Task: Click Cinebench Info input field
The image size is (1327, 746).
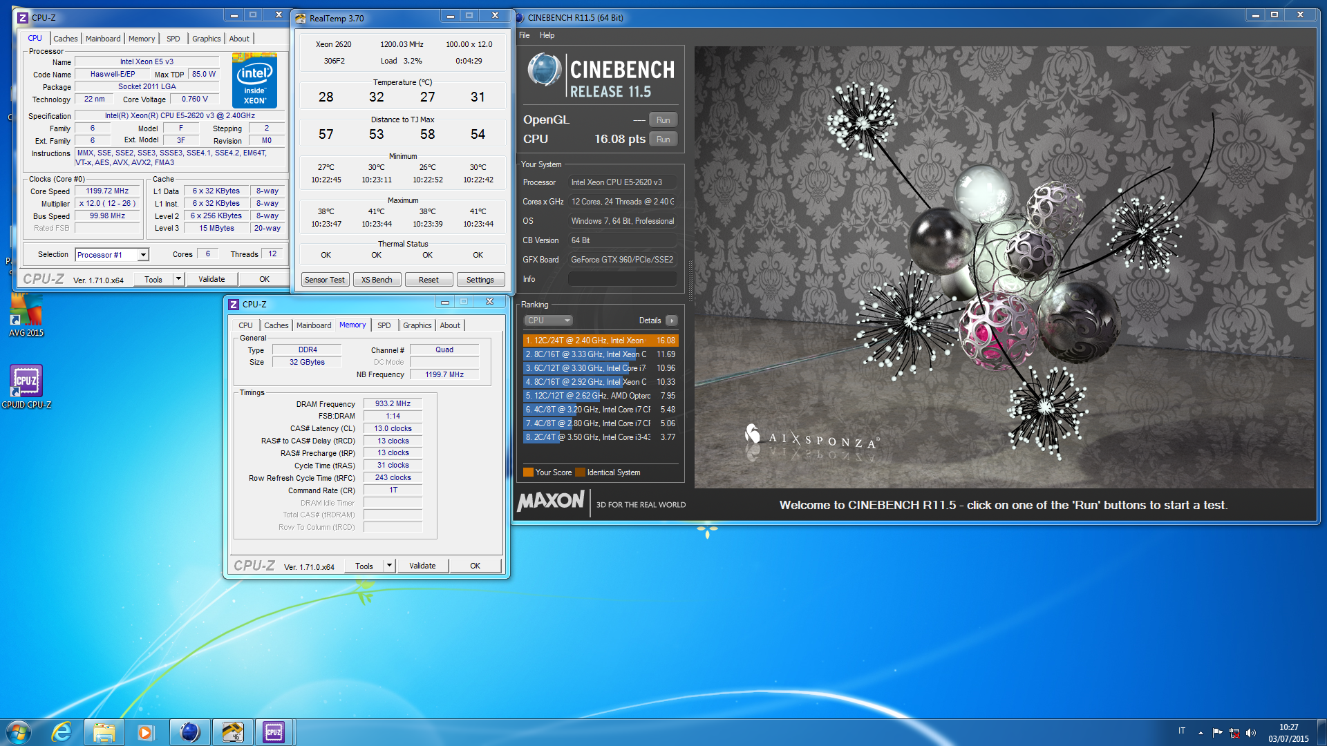Action: coord(622,279)
